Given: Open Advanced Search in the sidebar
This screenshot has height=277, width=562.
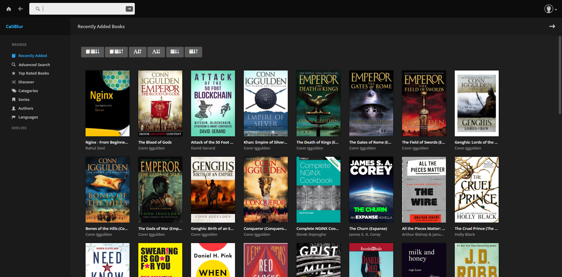Looking at the screenshot, I should pyautogui.click(x=34, y=65).
